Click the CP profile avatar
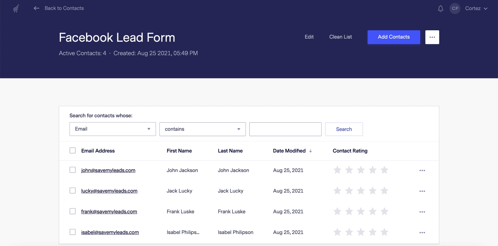The height and width of the screenshot is (246, 498). [455, 9]
